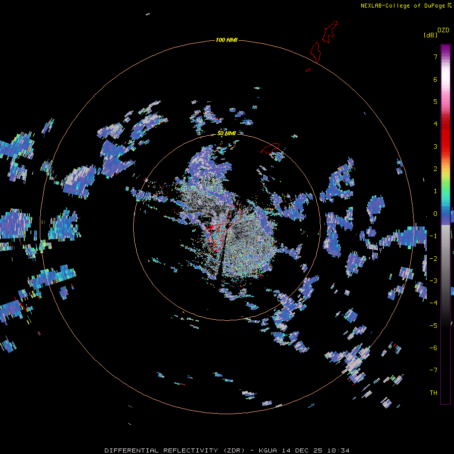Click the -4 dB scale value
Viewport: 454px width, 454px height.
point(433,303)
